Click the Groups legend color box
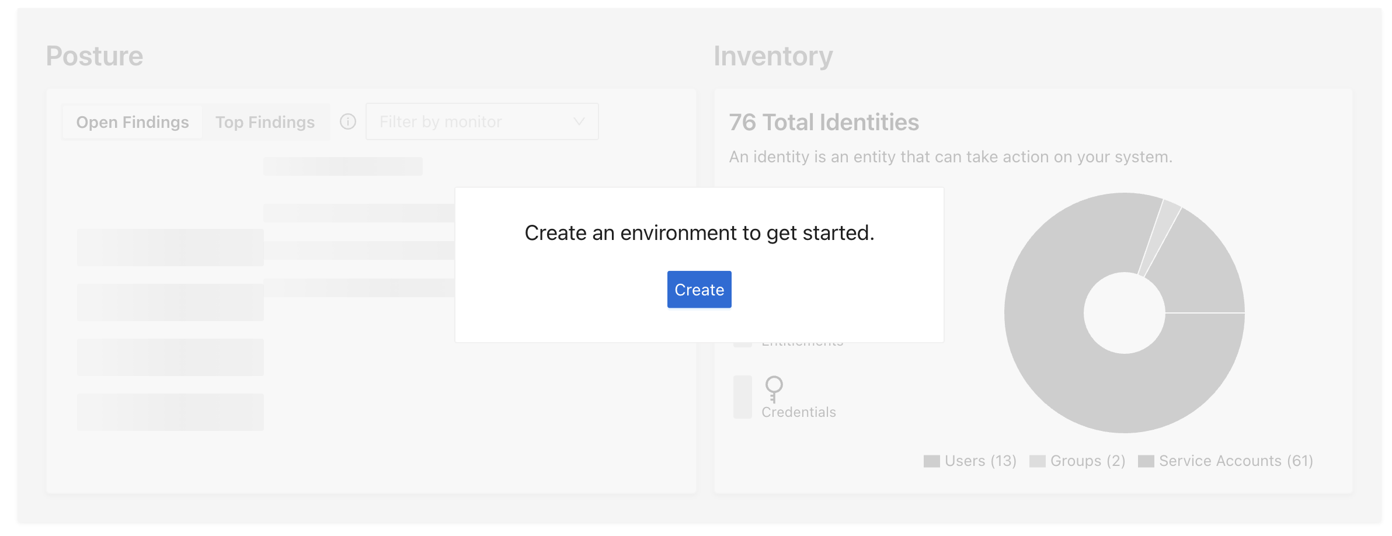The image size is (1392, 536). tap(1037, 461)
